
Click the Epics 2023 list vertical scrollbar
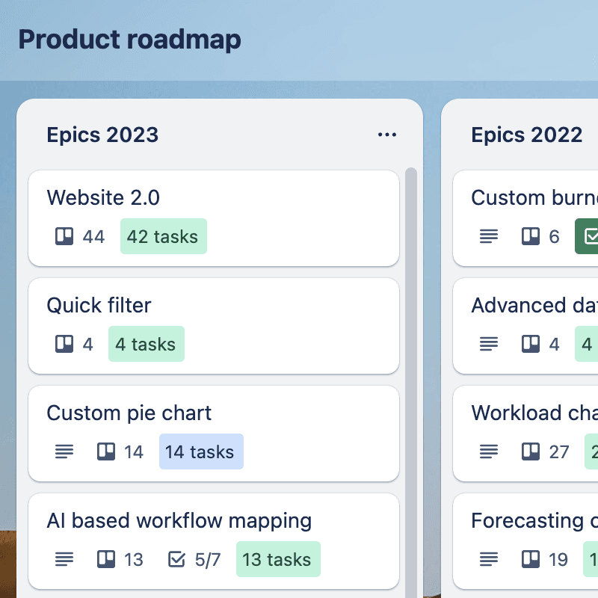tap(411, 381)
